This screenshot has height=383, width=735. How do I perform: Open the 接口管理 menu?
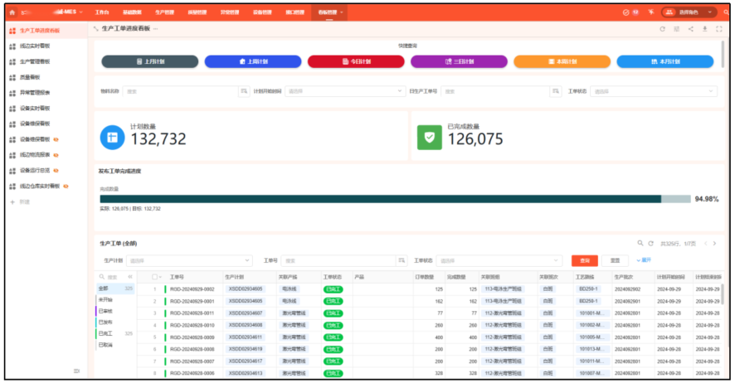tap(294, 12)
